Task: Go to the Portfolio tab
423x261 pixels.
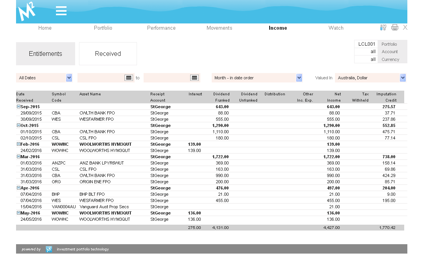Action: [x=103, y=28]
